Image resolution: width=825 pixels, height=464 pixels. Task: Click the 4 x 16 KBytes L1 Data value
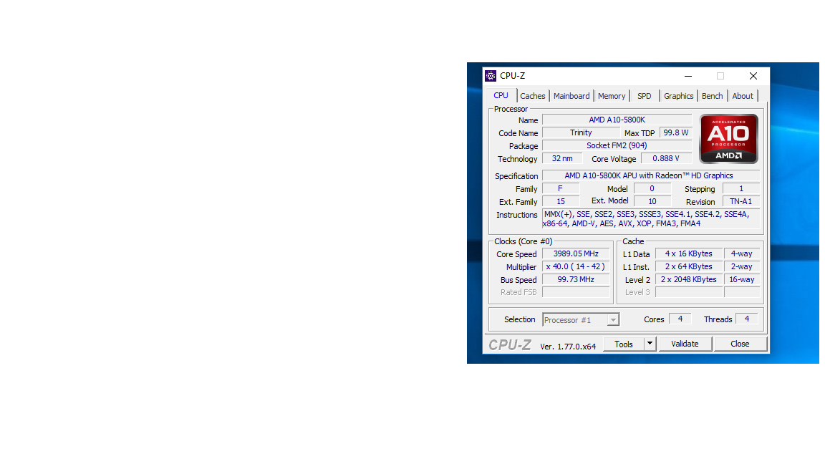click(689, 254)
